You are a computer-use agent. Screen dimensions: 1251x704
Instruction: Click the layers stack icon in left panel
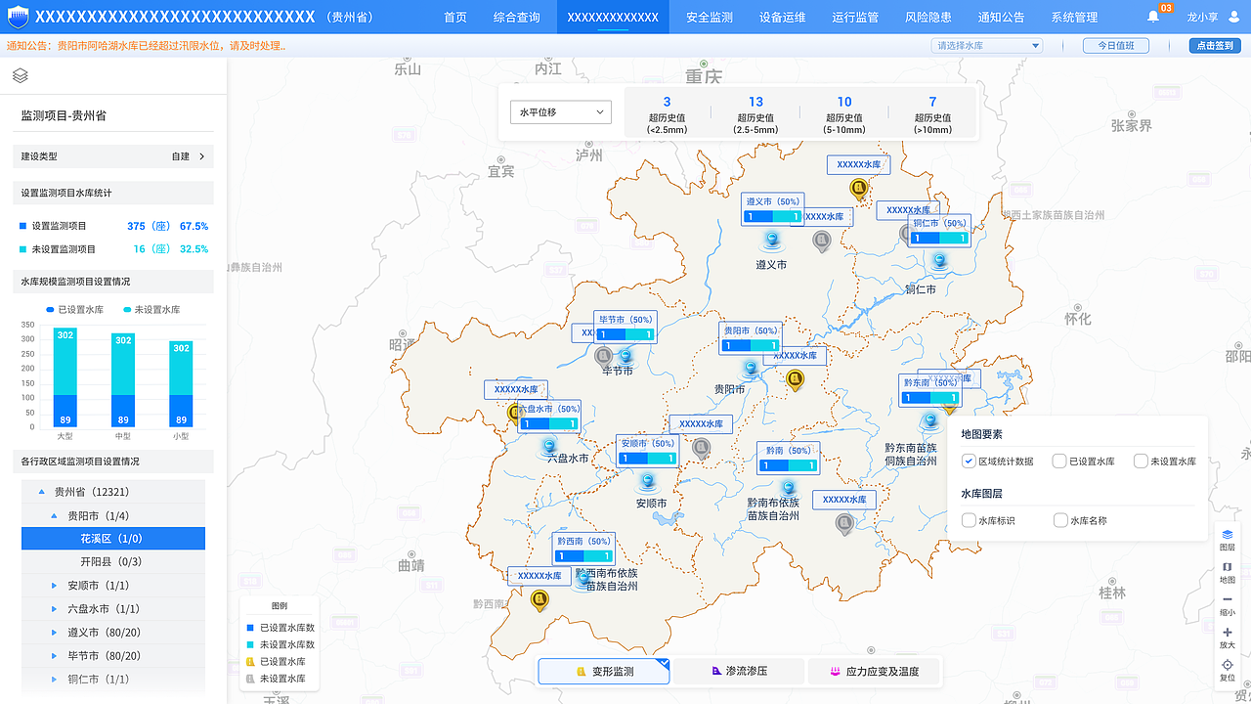pyautogui.click(x=21, y=75)
